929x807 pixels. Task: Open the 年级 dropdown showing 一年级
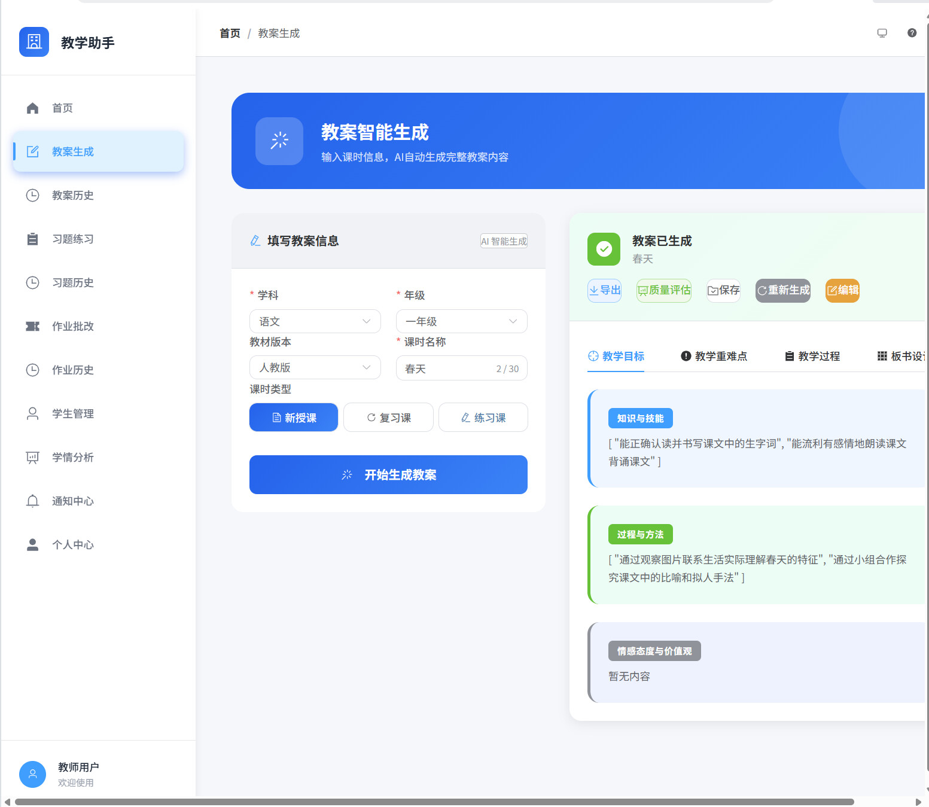point(461,321)
